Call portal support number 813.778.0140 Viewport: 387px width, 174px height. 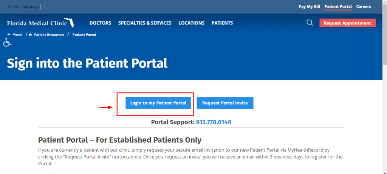(x=214, y=122)
